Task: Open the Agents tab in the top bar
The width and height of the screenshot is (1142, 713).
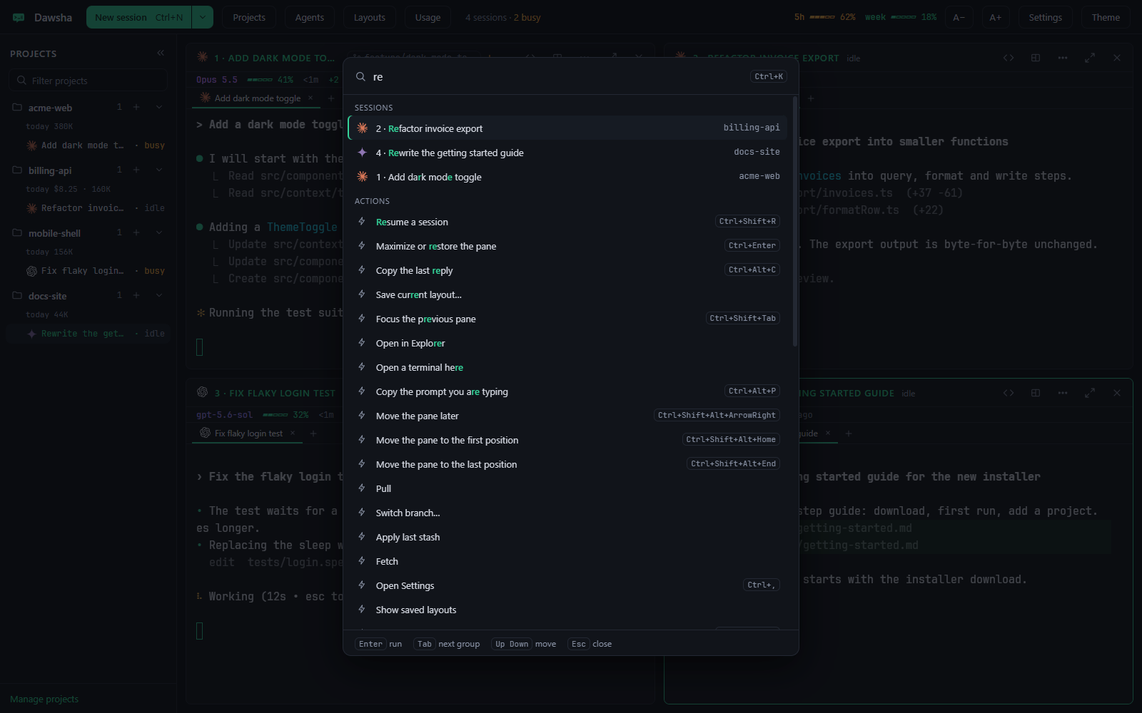Action: pos(310,17)
